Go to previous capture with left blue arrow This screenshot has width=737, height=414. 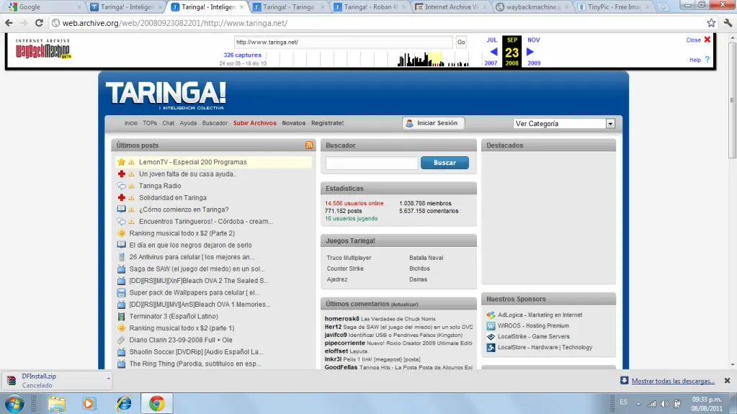pos(493,52)
